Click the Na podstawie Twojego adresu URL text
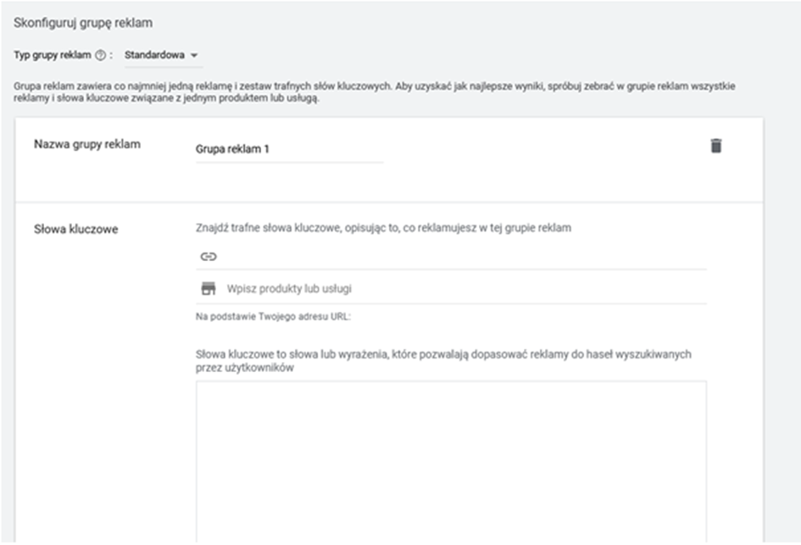801x545 pixels. 273,317
